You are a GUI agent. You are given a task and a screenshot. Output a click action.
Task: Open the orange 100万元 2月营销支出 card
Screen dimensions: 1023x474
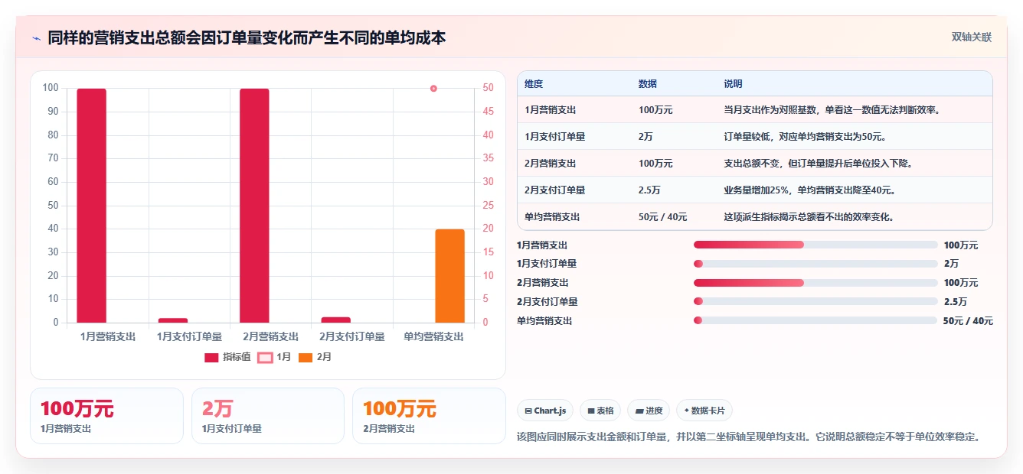click(x=430, y=416)
